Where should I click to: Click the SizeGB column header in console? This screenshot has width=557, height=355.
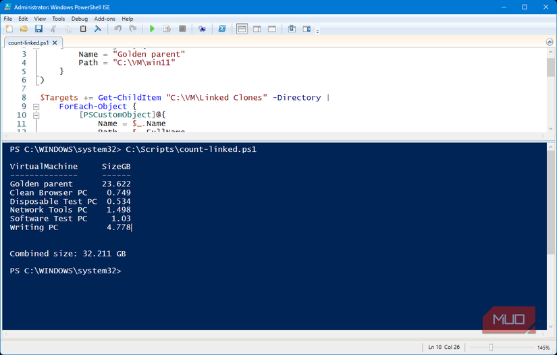pos(116,167)
